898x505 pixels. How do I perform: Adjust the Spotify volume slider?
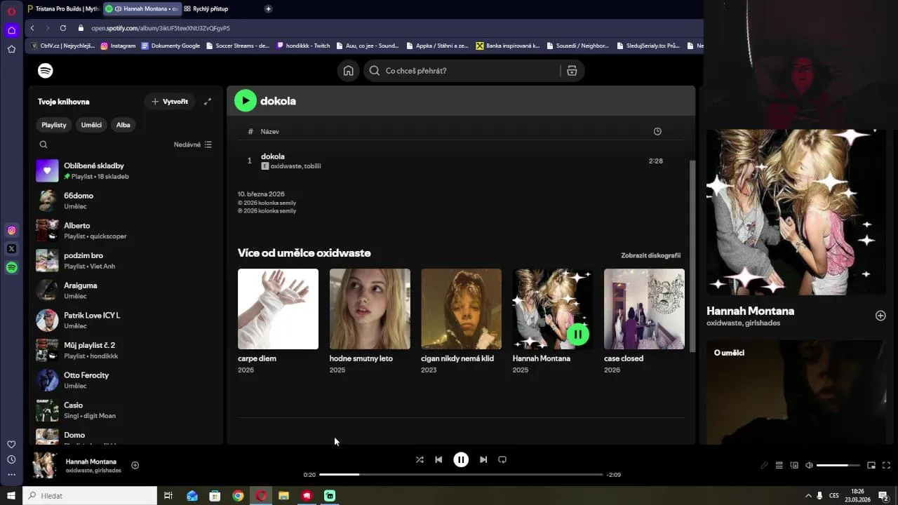pos(838,465)
